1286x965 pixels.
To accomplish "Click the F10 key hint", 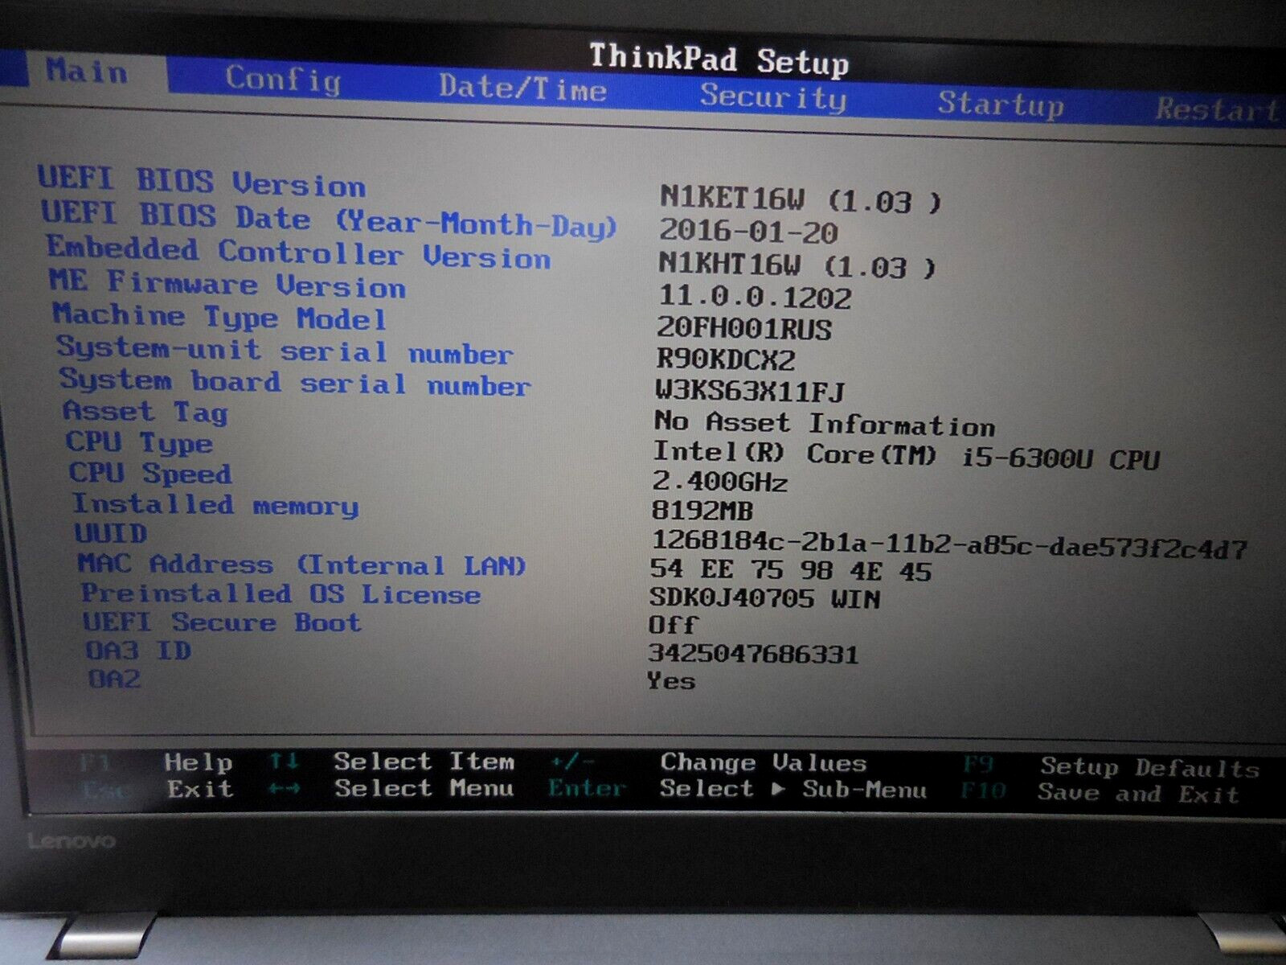I will coord(984,791).
